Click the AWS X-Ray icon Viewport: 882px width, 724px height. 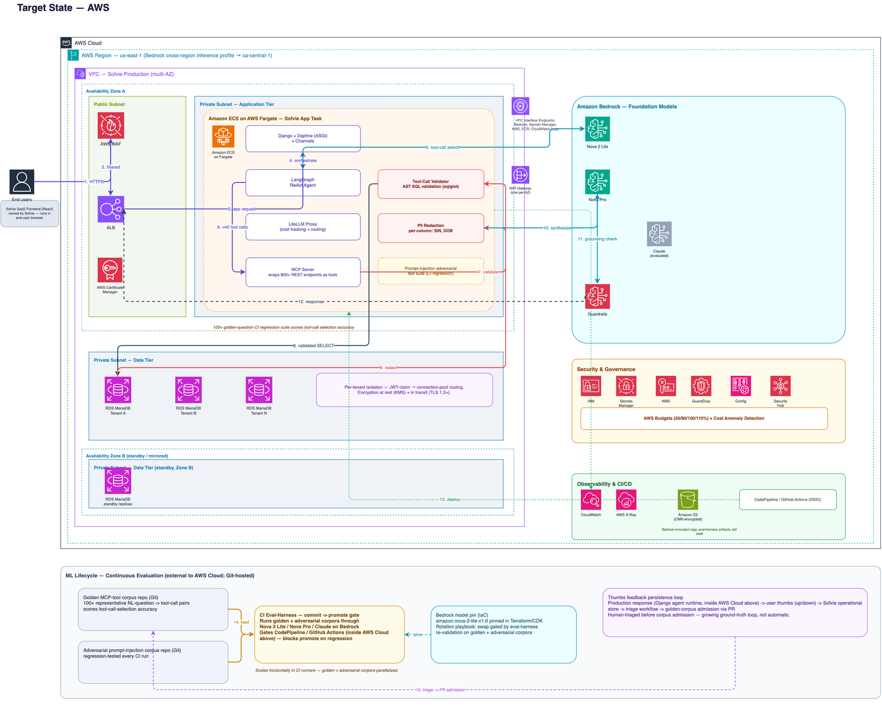click(626, 500)
